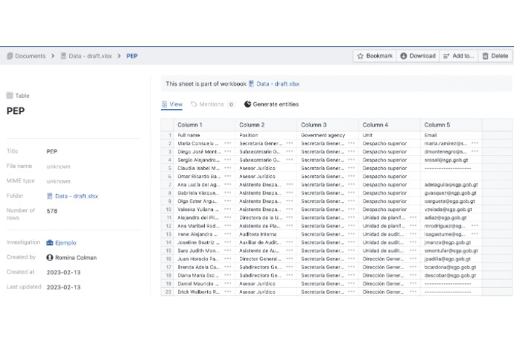Expand the truncated email isagastume@sg...
Image resolution: width=514 pixels, height=343 pixels.
click(475, 234)
